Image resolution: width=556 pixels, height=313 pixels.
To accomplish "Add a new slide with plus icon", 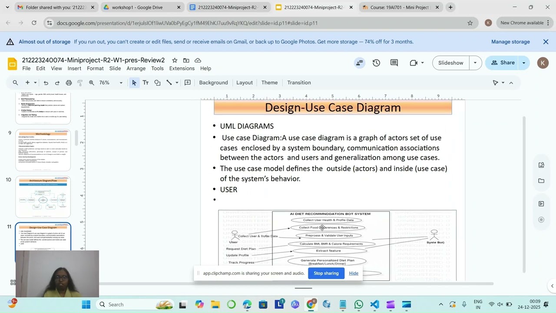I will 27,83.
